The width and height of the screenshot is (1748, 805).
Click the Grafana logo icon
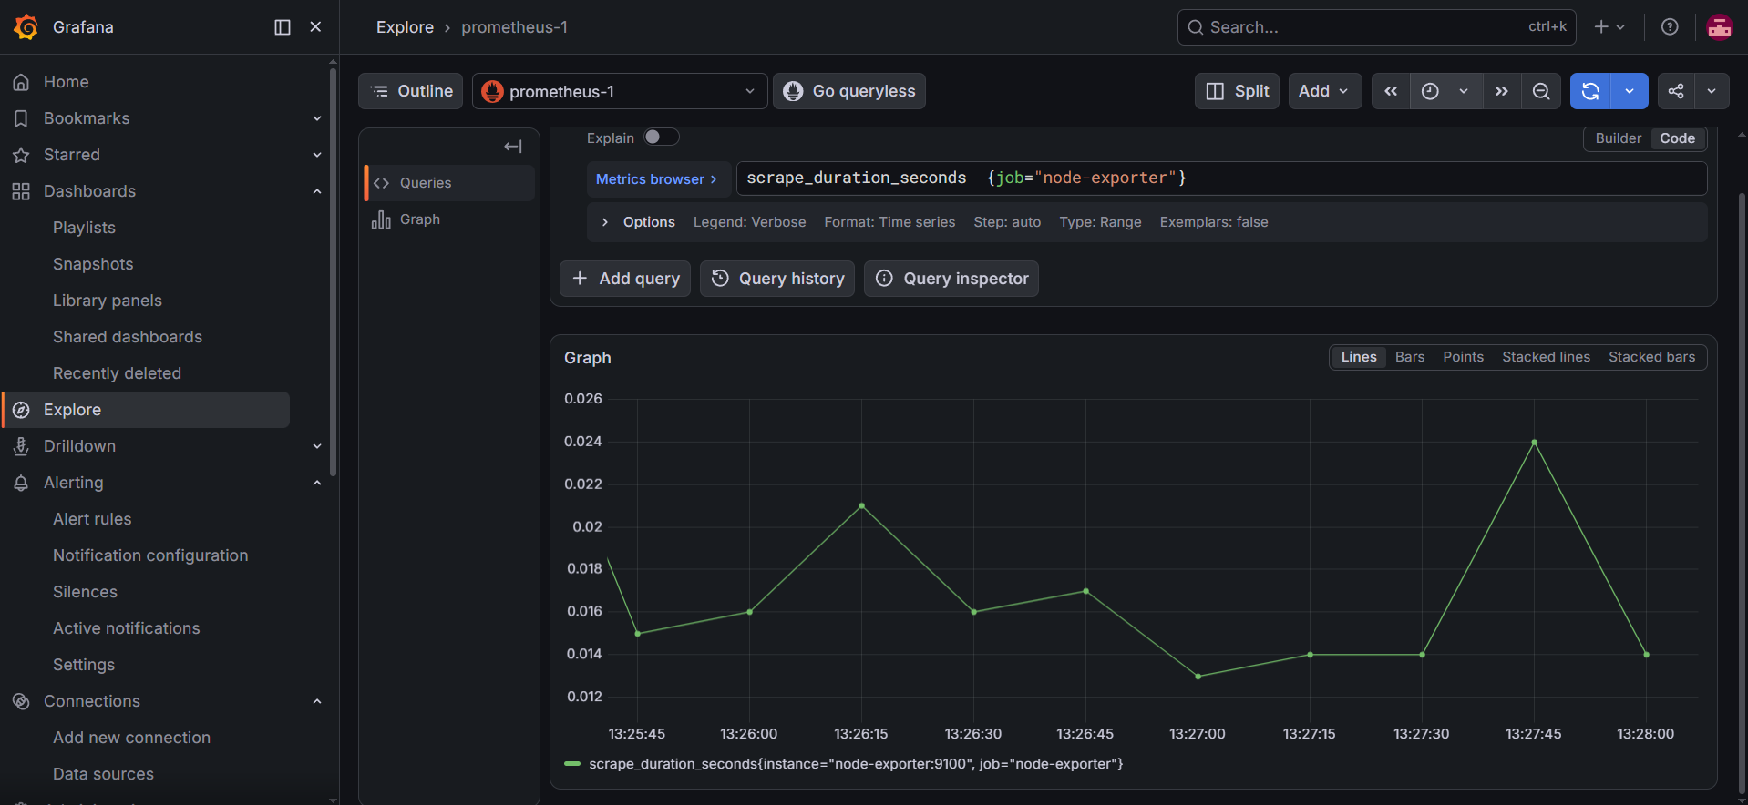26,27
